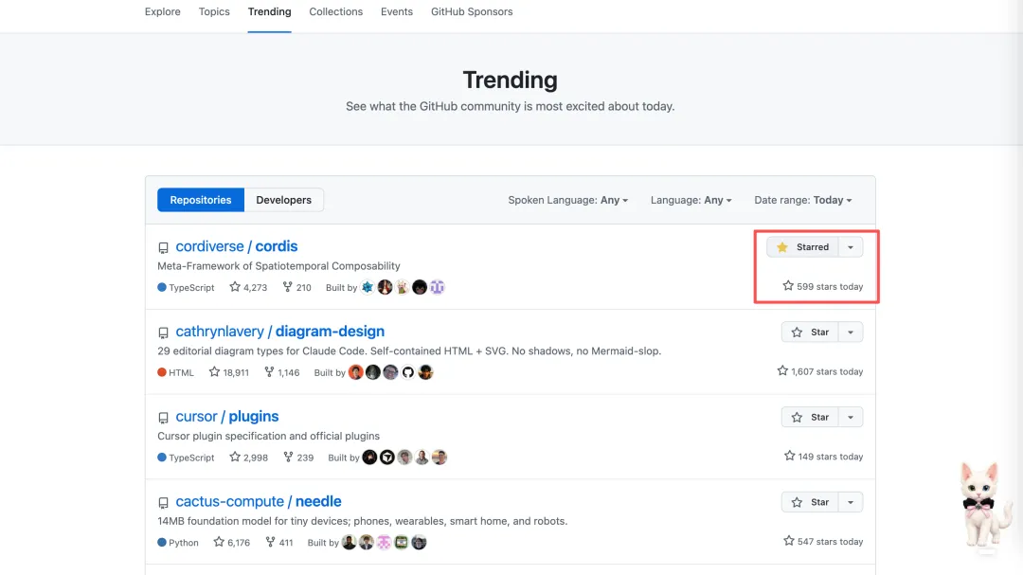
Task: Expand star list dropdown for diagram-design
Action: click(x=851, y=332)
